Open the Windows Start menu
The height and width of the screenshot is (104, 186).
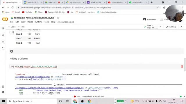click(3, 101)
